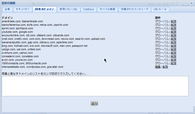
Task: Delete the bing.com, hotmail.com group
Action: pyautogui.click(x=173, y=46)
